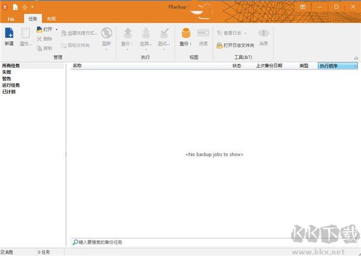Click the quick-access up arrow icon

pos(25,7)
